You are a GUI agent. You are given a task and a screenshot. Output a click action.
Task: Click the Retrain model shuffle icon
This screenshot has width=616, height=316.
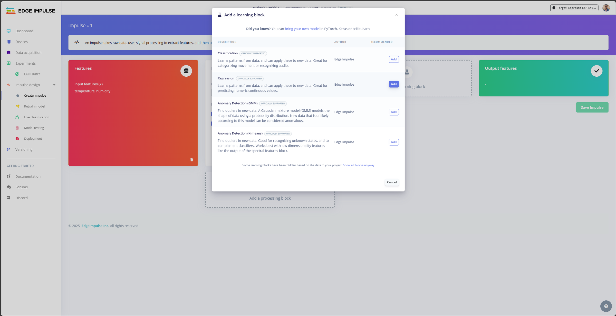click(x=17, y=106)
